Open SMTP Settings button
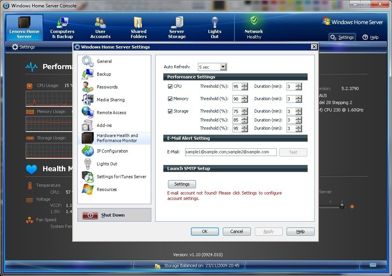 click(182, 184)
